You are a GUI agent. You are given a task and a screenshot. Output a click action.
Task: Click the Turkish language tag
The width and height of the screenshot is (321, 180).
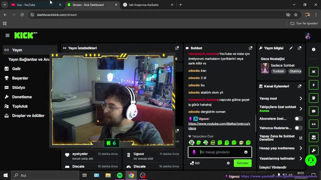[x=278, y=71]
